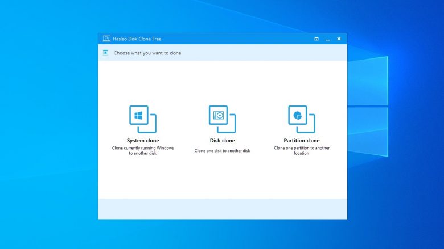
Task: Click the "Hasleo Disk Clone Free" window title
Action: pos(137,39)
